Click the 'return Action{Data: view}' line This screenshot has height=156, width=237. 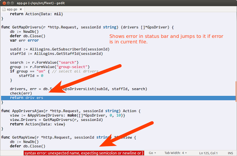(38, 124)
